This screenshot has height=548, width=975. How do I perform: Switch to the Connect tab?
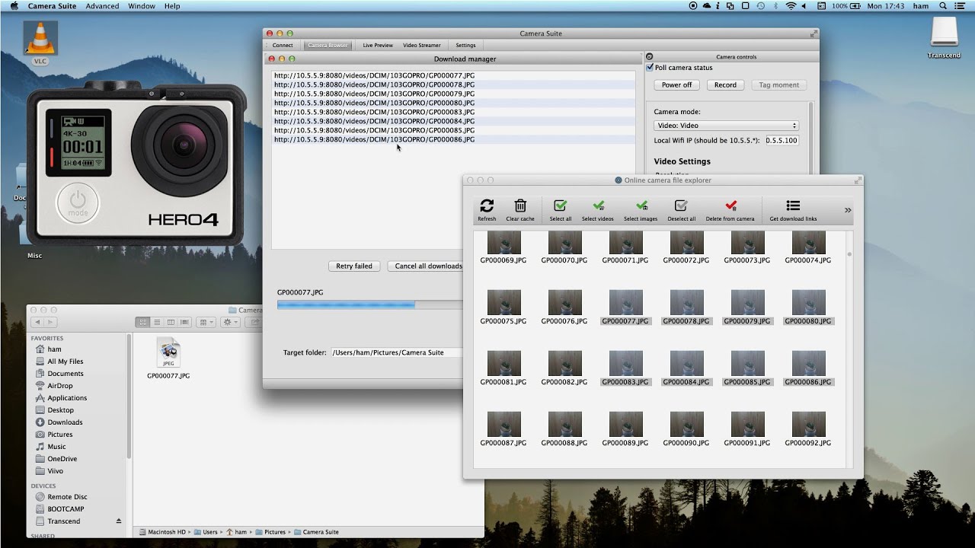283,45
